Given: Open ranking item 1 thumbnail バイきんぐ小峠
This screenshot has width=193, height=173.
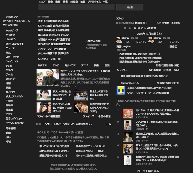Looking at the screenshot, I should 128,113.
